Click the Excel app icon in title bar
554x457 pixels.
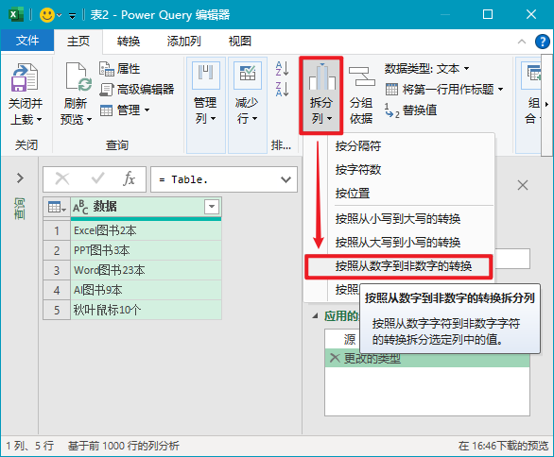coord(16,14)
